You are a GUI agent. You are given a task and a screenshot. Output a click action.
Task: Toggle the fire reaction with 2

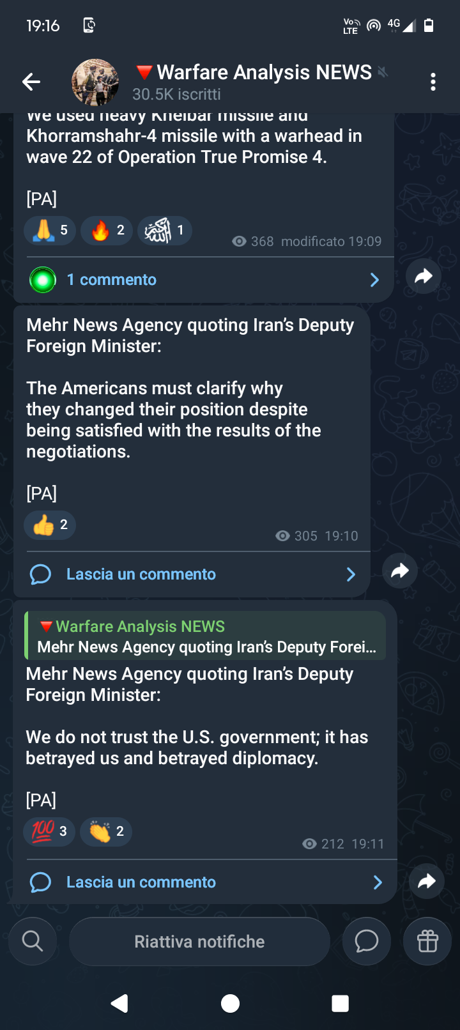107,231
